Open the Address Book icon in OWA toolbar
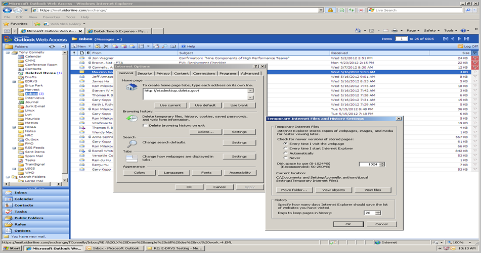The width and height of the screenshot is (481, 253). [x=173, y=46]
